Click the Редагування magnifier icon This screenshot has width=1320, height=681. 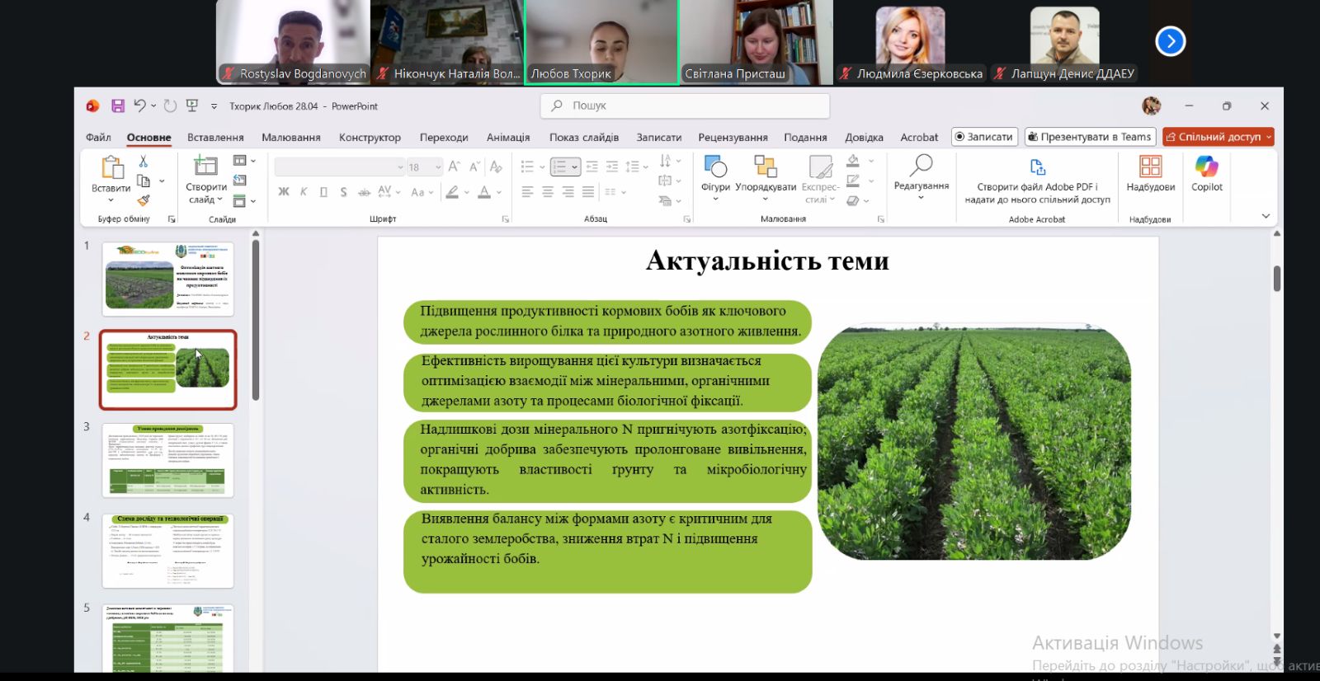click(921, 166)
